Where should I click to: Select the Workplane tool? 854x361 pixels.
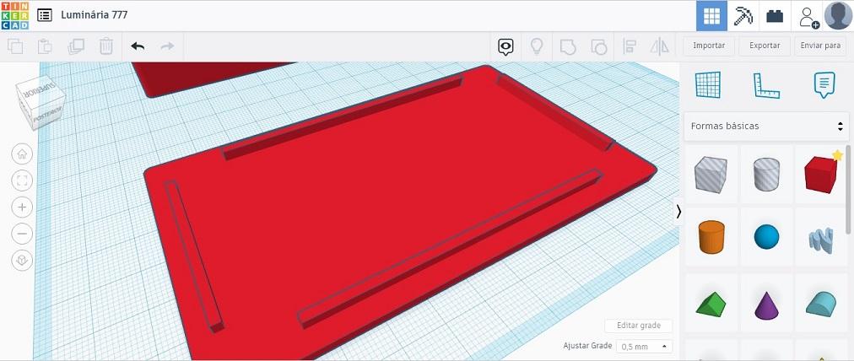708,85
